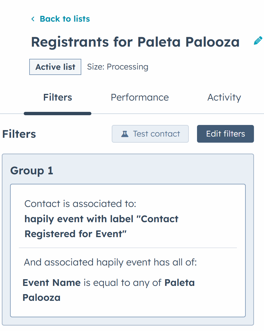Viewport: 264px width, 331px height.
Task: Click the pencil icon to rename list
Action: tap(258, 41)
